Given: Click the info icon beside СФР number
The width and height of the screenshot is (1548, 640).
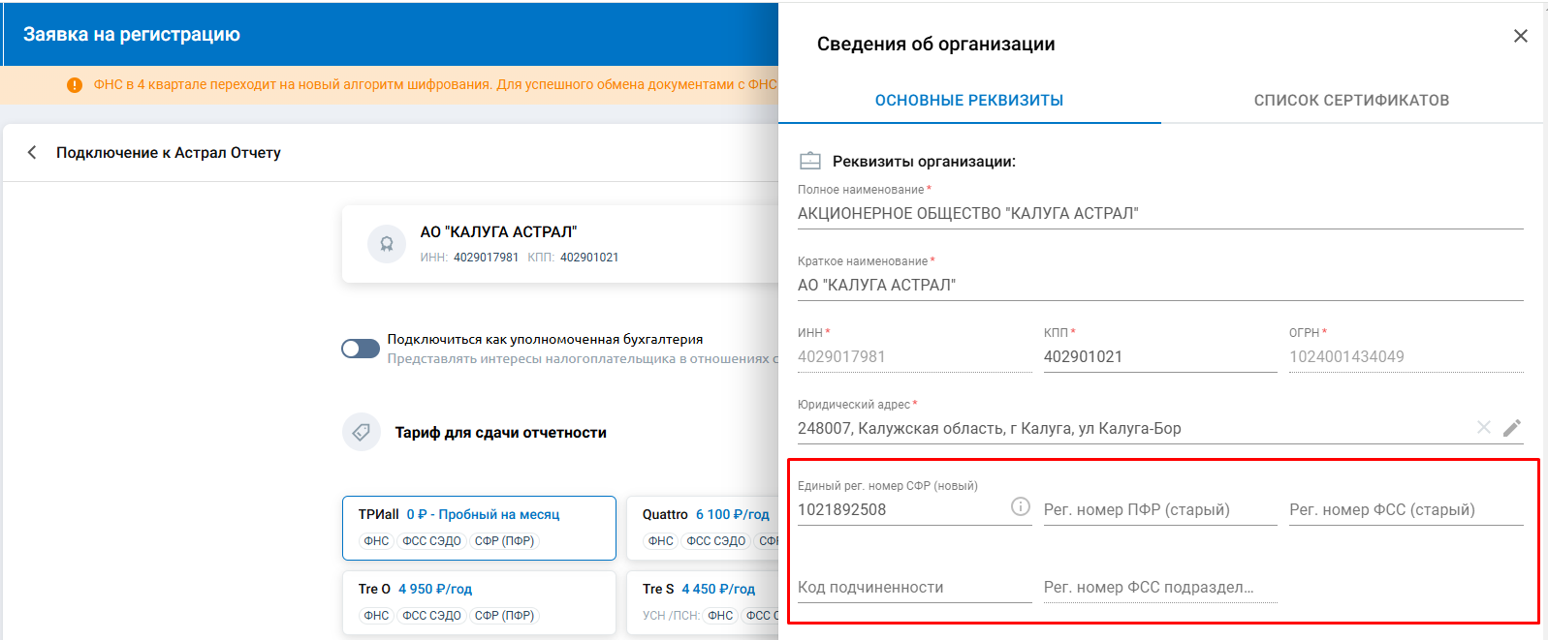Looking at the screenshot, I should click(x=1020, y=506).
